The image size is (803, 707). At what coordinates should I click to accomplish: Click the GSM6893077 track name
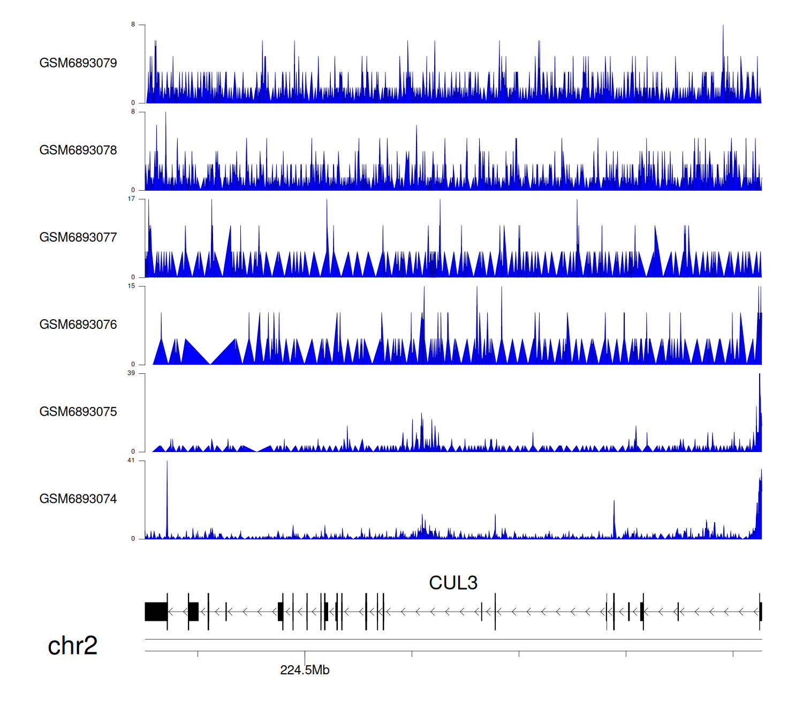click(78, 238)
